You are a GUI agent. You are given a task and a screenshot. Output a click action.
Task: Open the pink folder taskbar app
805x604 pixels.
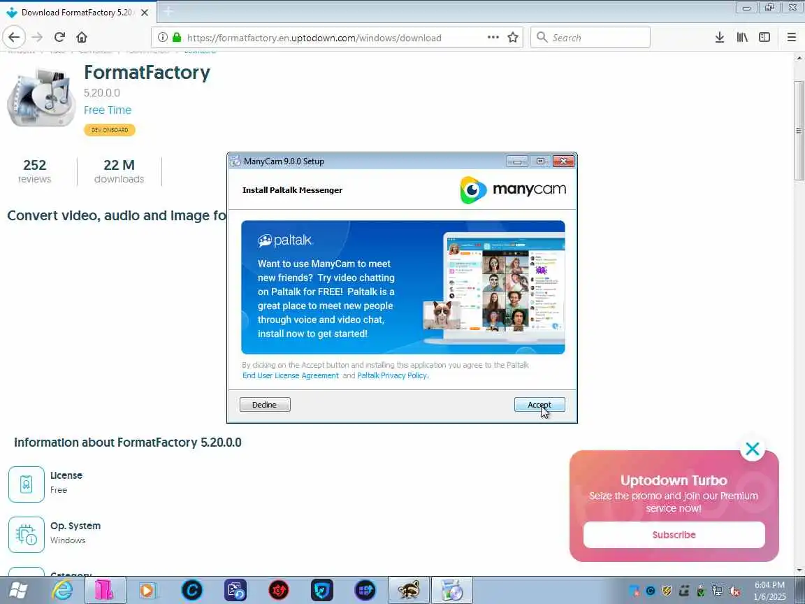click(104, 591)
